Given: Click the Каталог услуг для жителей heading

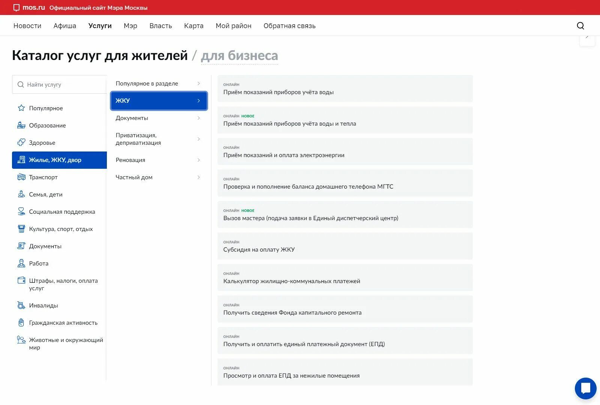Looking at the screenshot, I should [x=100, y=55].
